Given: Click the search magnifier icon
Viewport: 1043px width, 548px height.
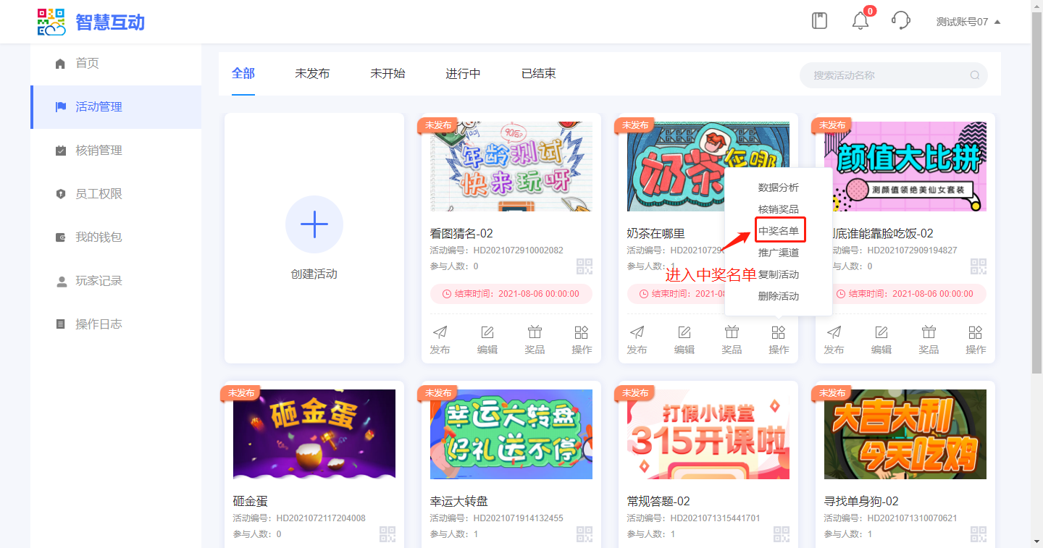Looking at the screenshot, I should pyautogui.click(x=974, y=75).
